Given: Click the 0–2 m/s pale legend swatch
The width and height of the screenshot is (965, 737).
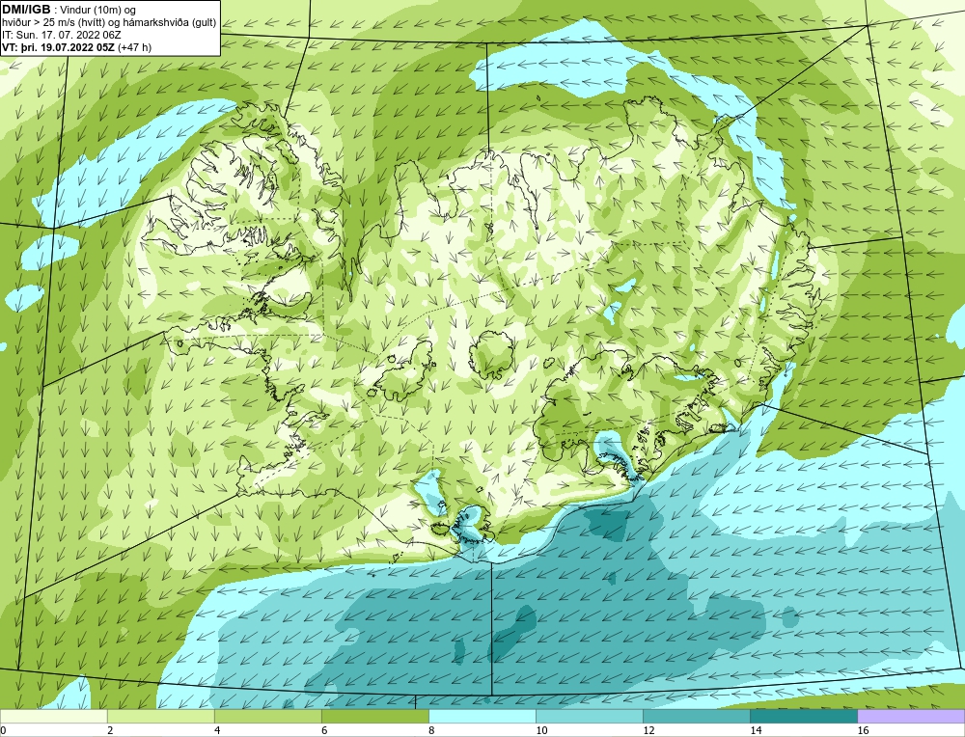Looking at the screenshot, I should point(53,716).
